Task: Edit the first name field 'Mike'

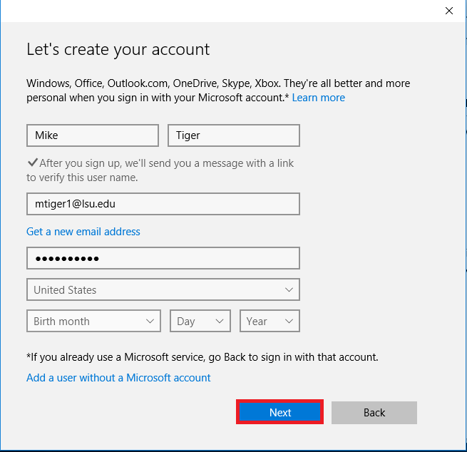Action: point(93,135)
